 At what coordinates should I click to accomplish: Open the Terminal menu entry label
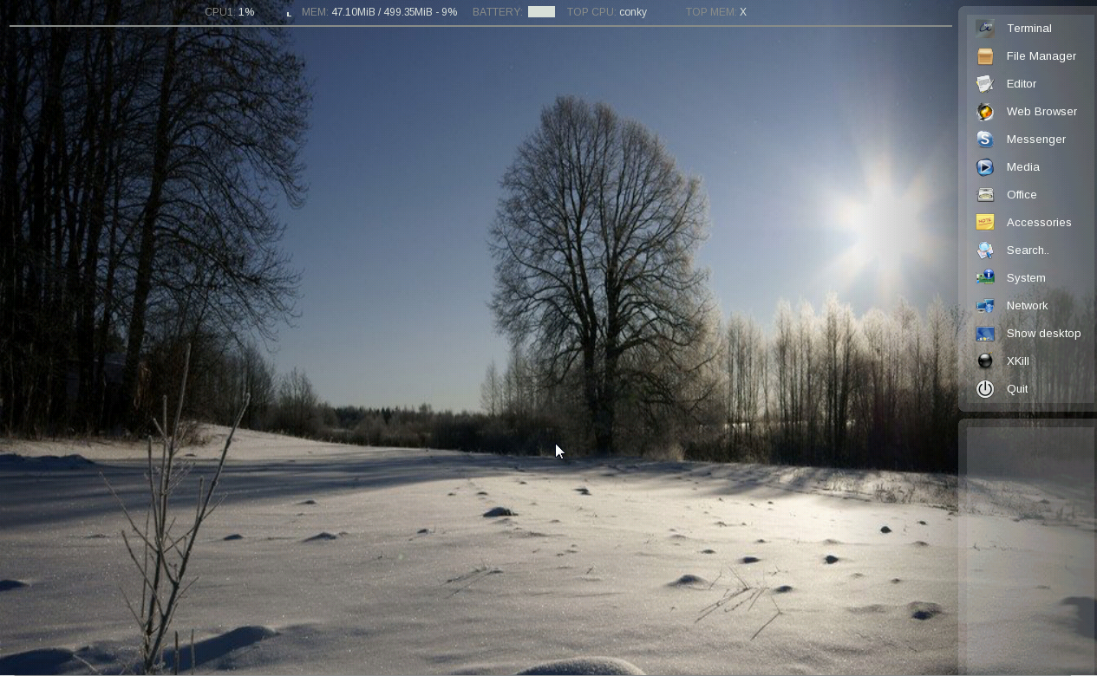[1029, 29]
